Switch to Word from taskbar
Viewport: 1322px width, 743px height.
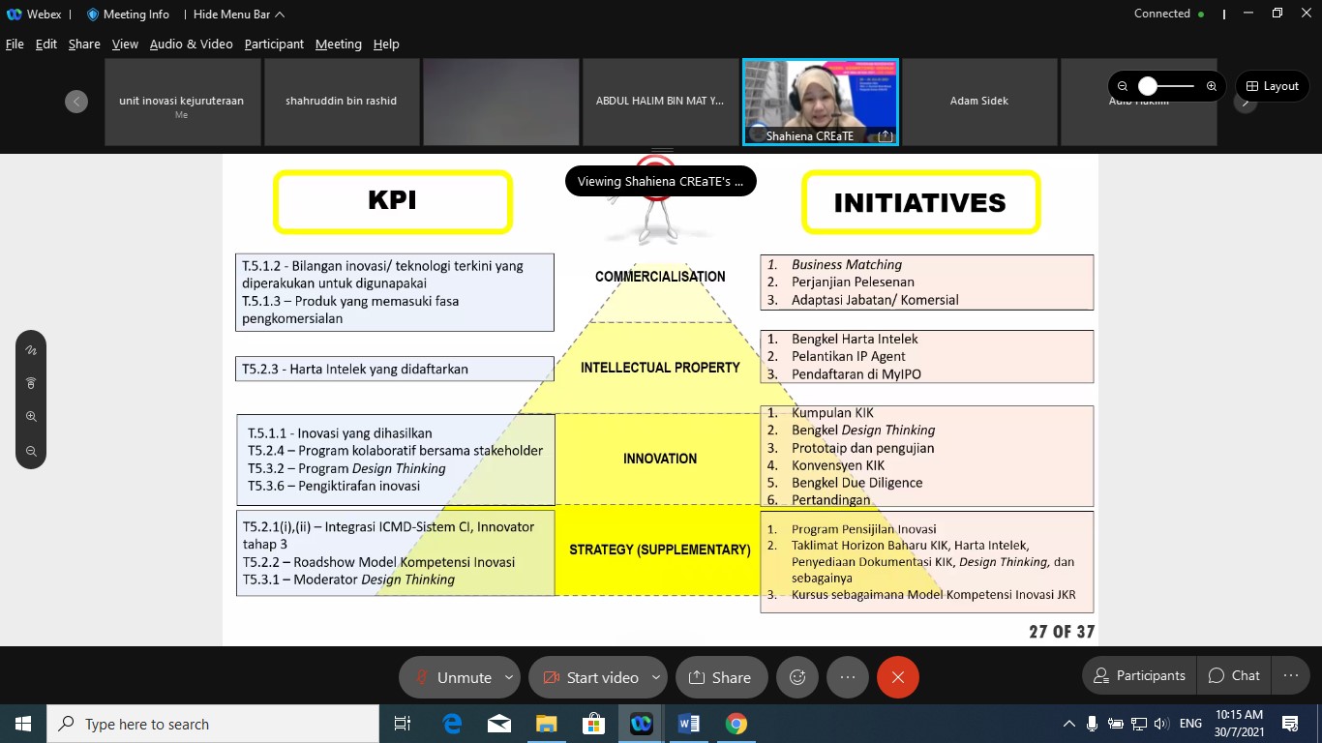(689, 724)
